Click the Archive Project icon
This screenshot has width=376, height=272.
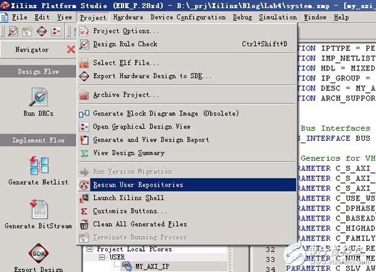[x=85, y=95]
